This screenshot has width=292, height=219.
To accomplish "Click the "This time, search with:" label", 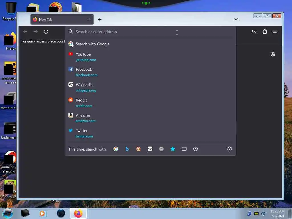I will tap(88, 149).
